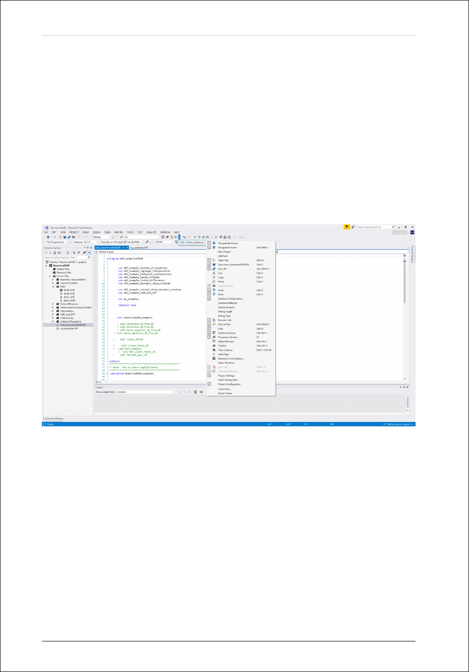Open Show output from Solution dropdown
The image size is (469, 672).
click(146, 392)
